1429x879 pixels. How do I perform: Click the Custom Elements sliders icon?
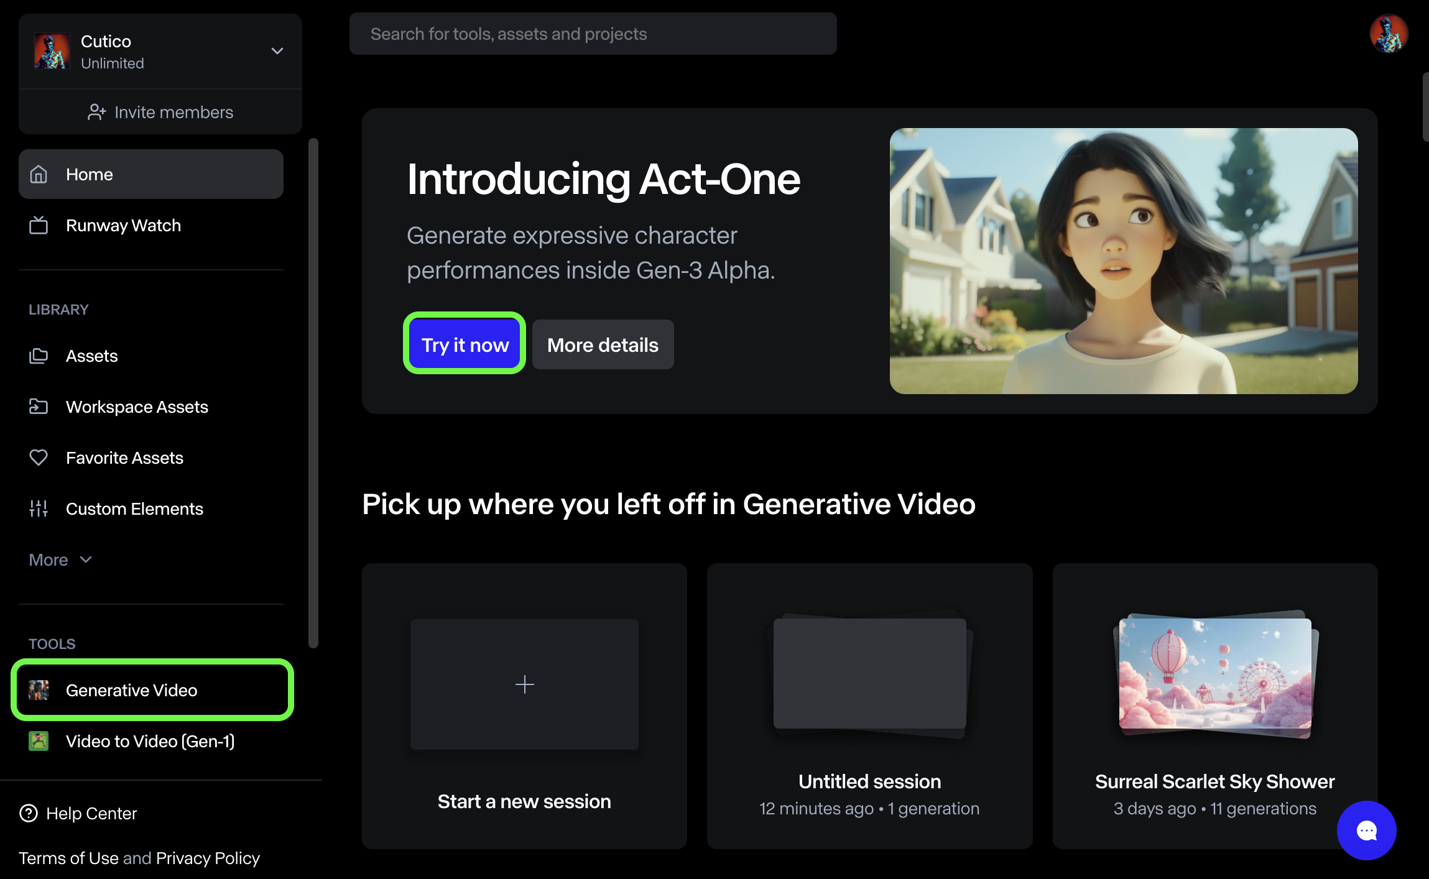tap(39, 509)
